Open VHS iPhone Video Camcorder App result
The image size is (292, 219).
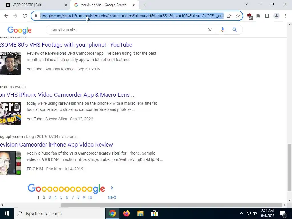[x=68, y=95]
